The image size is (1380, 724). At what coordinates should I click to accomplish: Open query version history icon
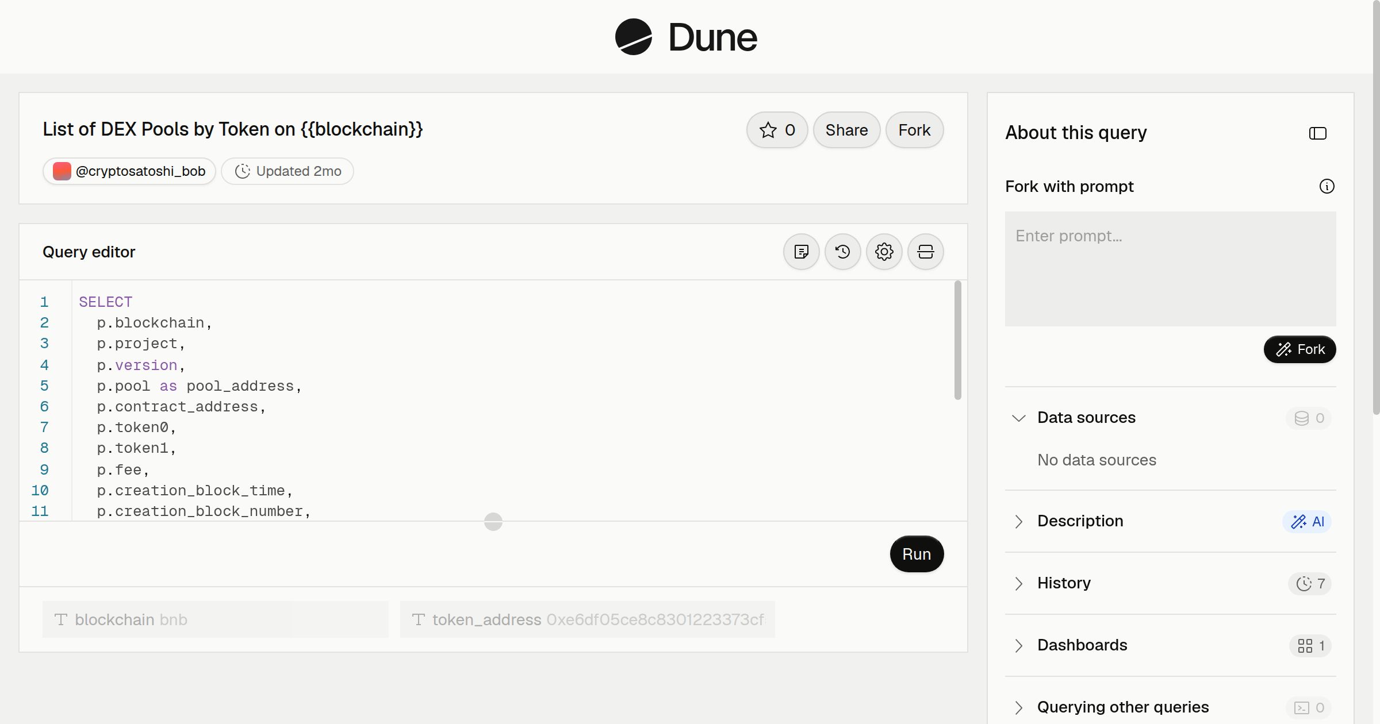tap(843, 252)
